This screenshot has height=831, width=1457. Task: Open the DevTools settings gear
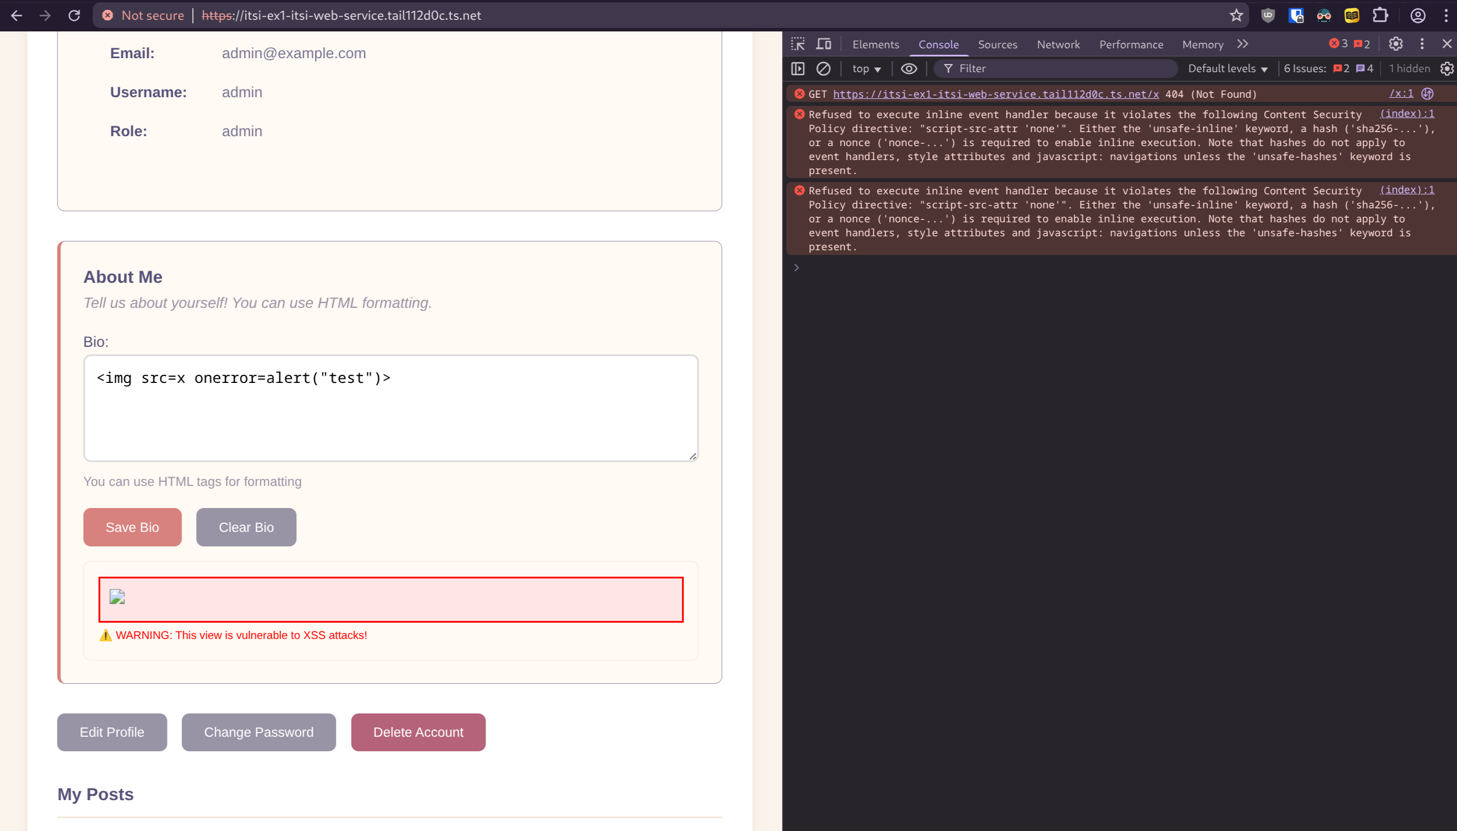pyautogui.click(x=1395, y=44)
